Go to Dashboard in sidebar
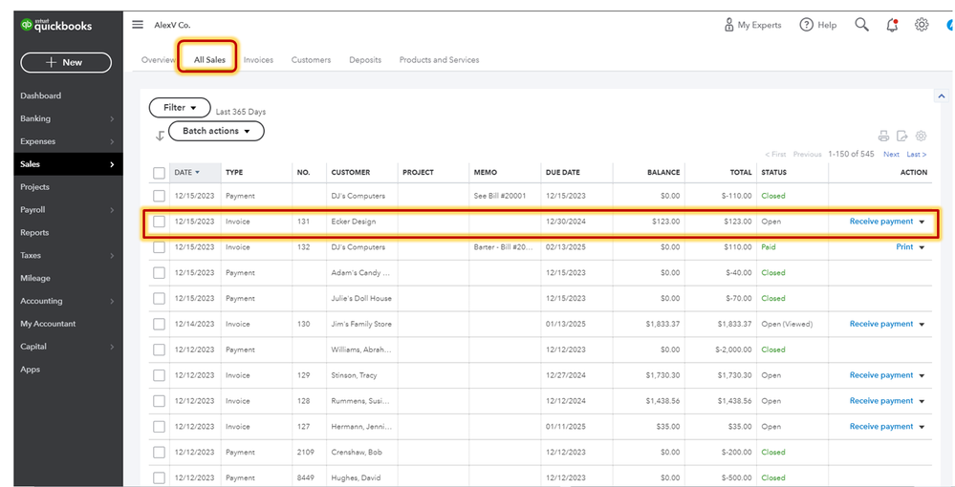This screenshot has height=487, width=955. coord(41,95)
